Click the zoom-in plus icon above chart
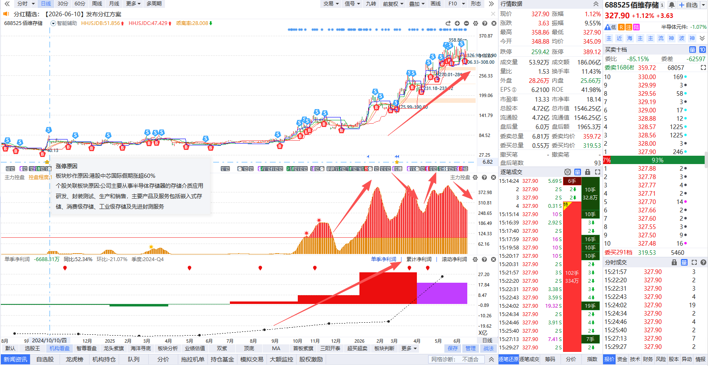This screenshot has width=708, height=366. 457,23
